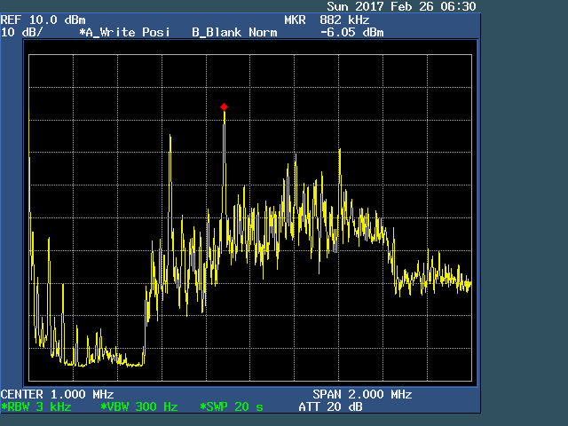Screen dimensions: 568x426
Task: Click the second-tallest peak left of the marker
Action: [170, 138]
